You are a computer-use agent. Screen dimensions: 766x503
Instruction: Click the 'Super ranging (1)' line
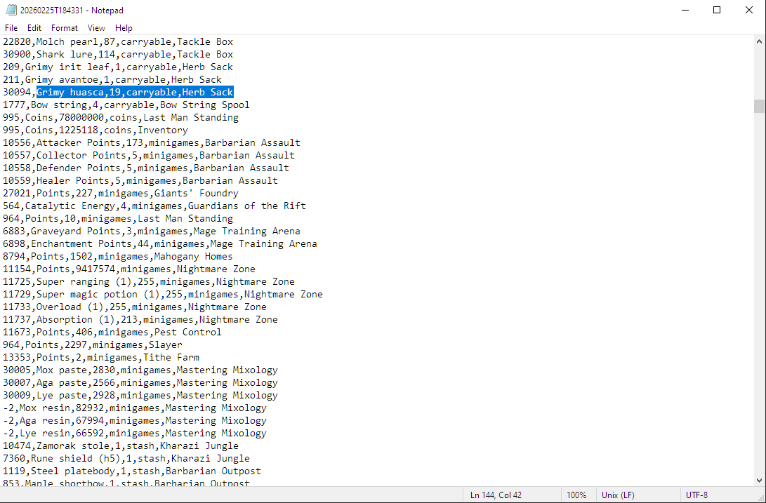[x=149, y=282]
